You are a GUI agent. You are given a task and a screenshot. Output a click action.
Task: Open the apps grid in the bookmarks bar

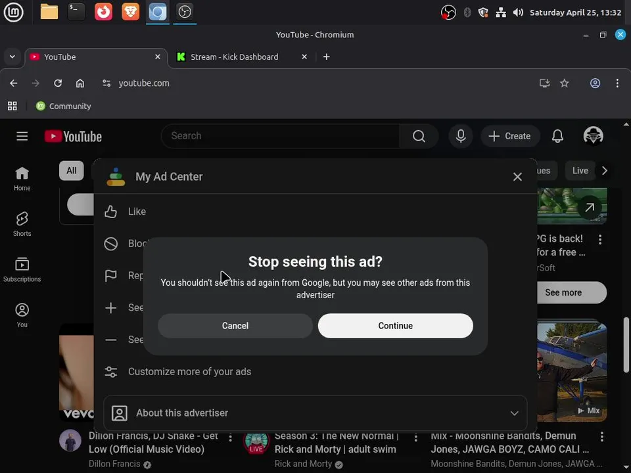(12, 106)
